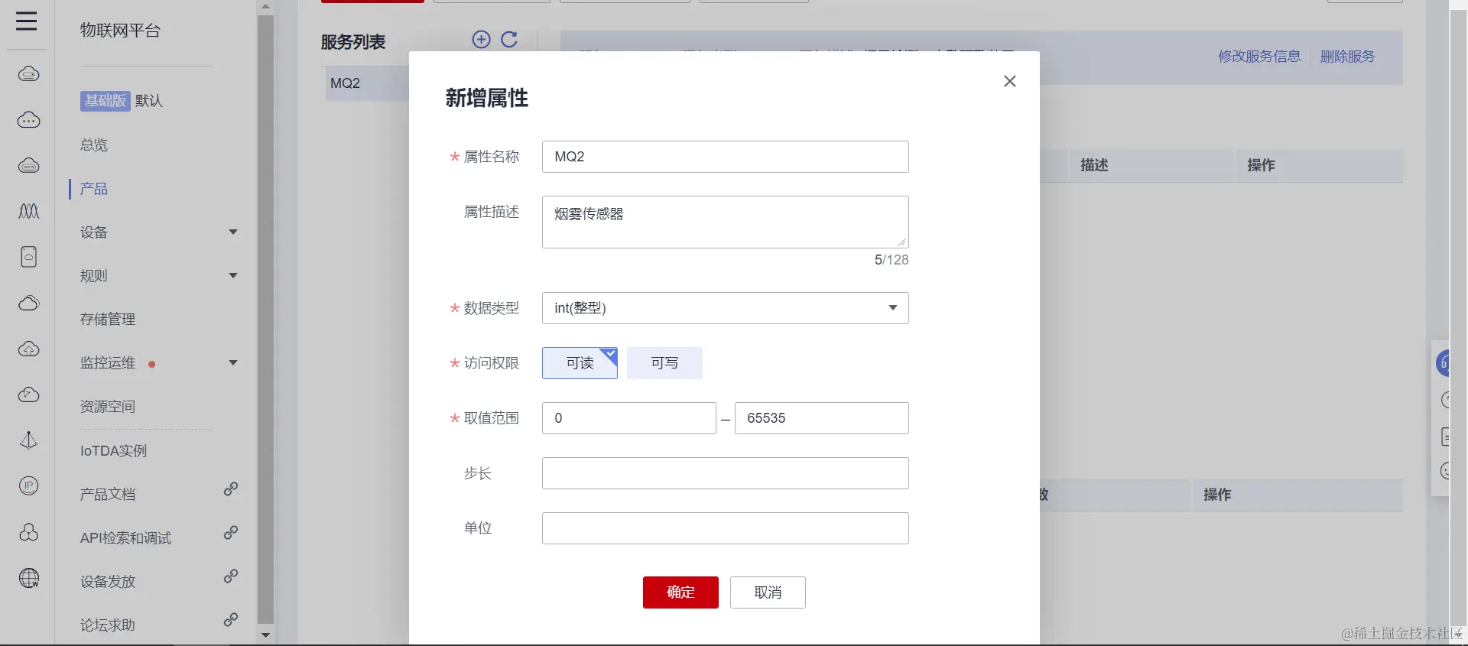Click the 描述 column header
Screen dimensions: 1468x646
click(x=1094, y=165)
